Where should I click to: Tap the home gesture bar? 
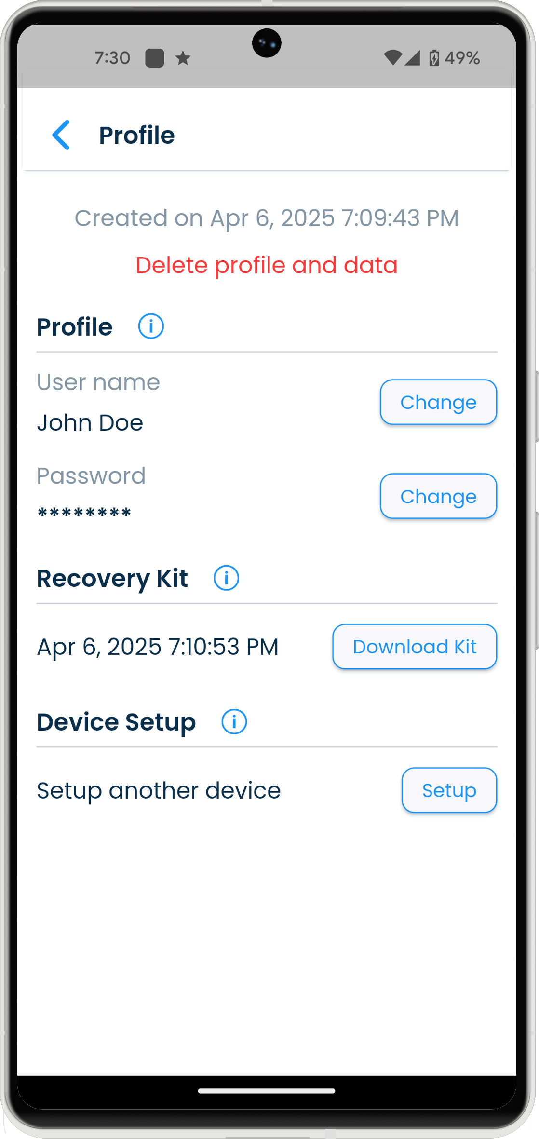click(267, 1091)
